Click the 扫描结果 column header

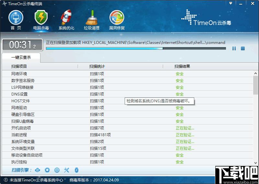pos(182,66)
